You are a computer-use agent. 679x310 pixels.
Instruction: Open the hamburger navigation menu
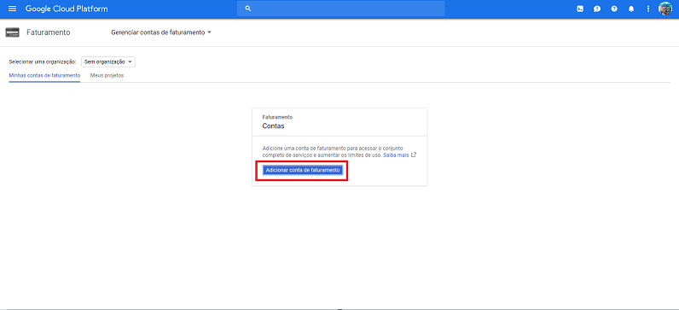tap(12, 9)
